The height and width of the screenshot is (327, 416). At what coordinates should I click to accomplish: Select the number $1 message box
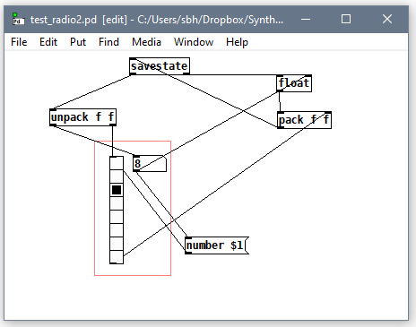tap(217, 245)
